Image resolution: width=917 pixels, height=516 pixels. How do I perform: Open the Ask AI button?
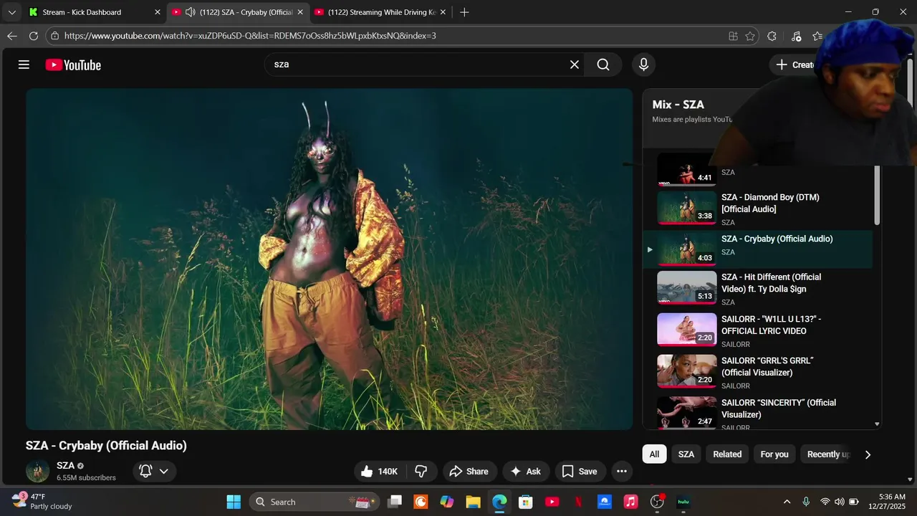(x=525, y=471)
